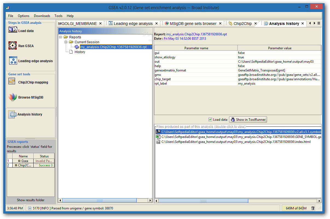Click the 'chip_target' parameter name cell
Viewport: 330px width, 219px height.
pos(196,79)
